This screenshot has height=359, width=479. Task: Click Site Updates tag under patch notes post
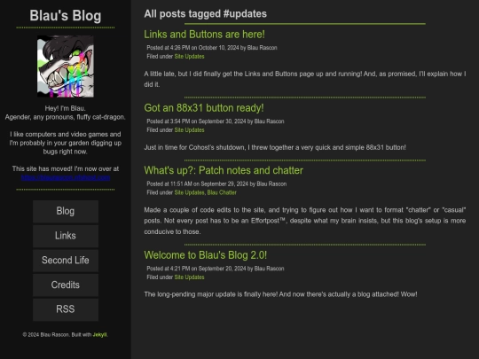point(189,192)
